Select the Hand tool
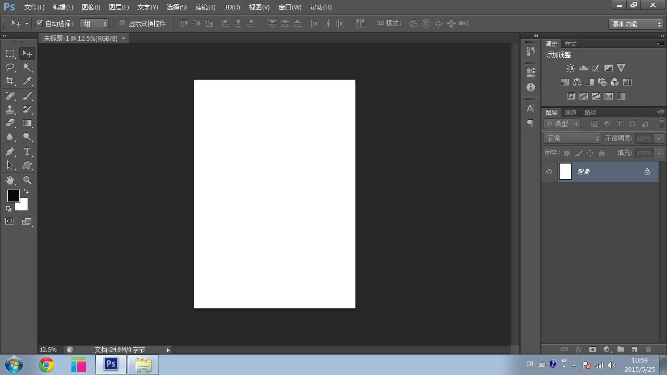667x375 pixels. click(10, 180)
